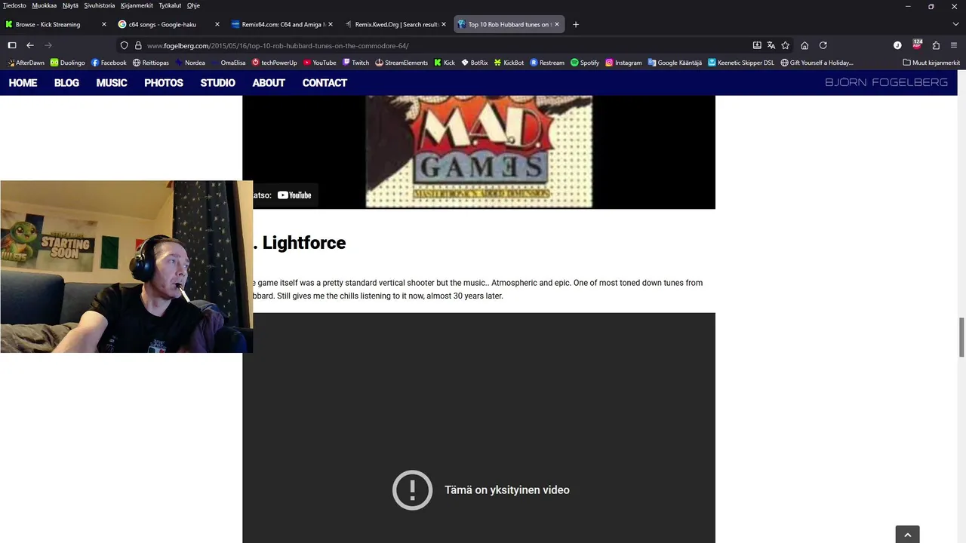Click the BJORN FOGELBERG site logo

(x=886, y=82)
